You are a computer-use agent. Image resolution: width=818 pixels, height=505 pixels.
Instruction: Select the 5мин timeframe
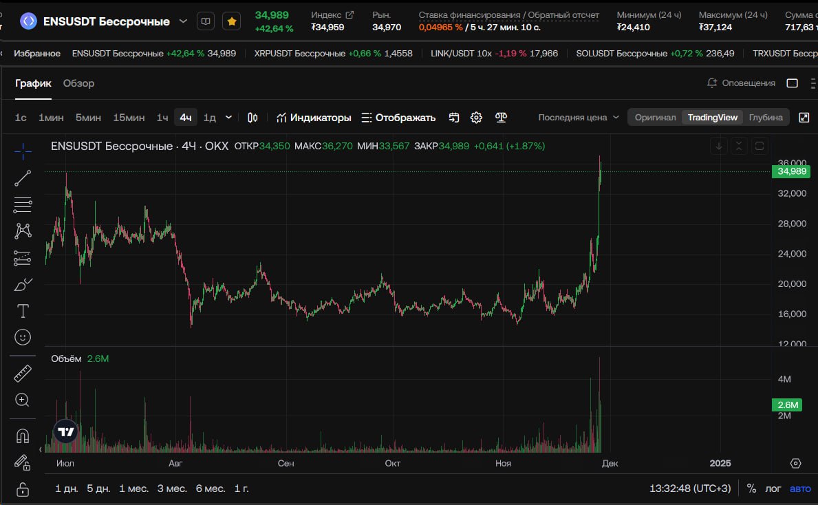tap(88, 118)
